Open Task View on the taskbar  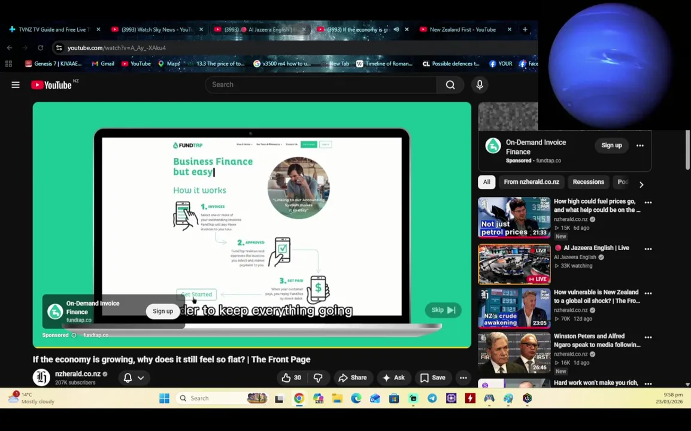point(279,399)
